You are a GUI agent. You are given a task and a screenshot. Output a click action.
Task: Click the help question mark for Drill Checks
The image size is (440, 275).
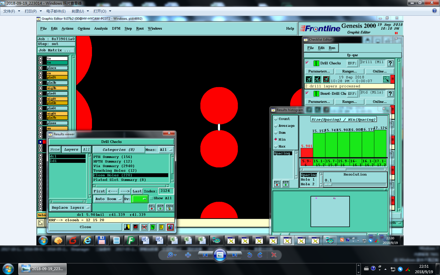pos(390,63)
